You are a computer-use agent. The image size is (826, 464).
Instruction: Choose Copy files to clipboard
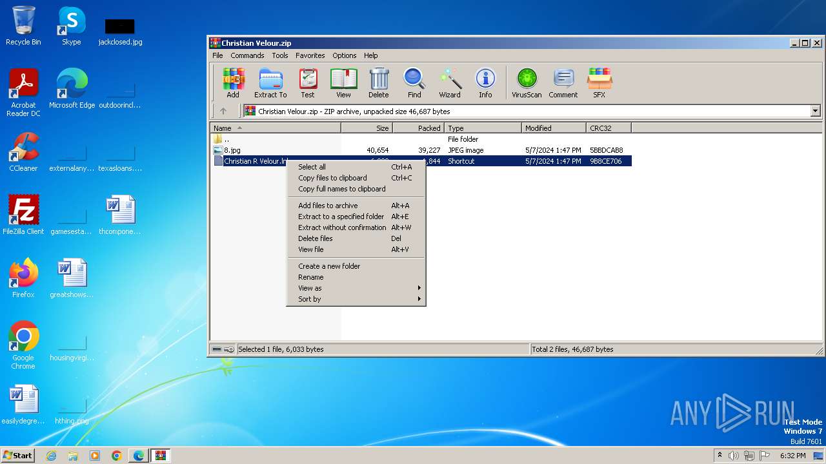pos(356,178)
